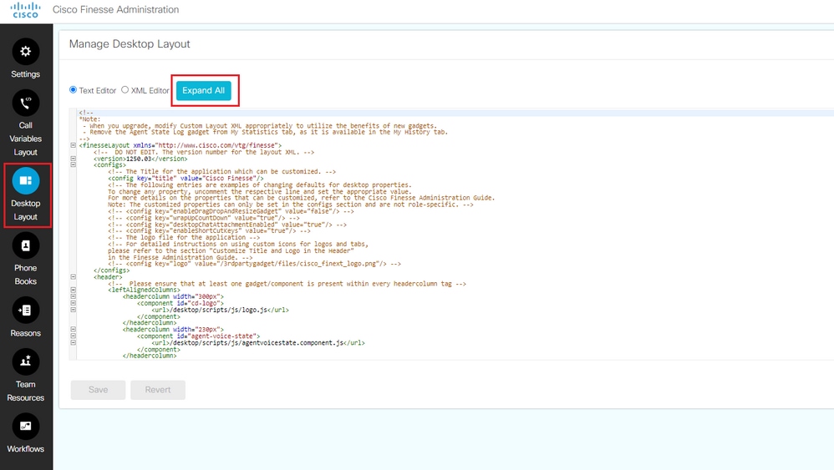
Task: Open the Settings gear icon in sidebar
Action: pos(26,52)
